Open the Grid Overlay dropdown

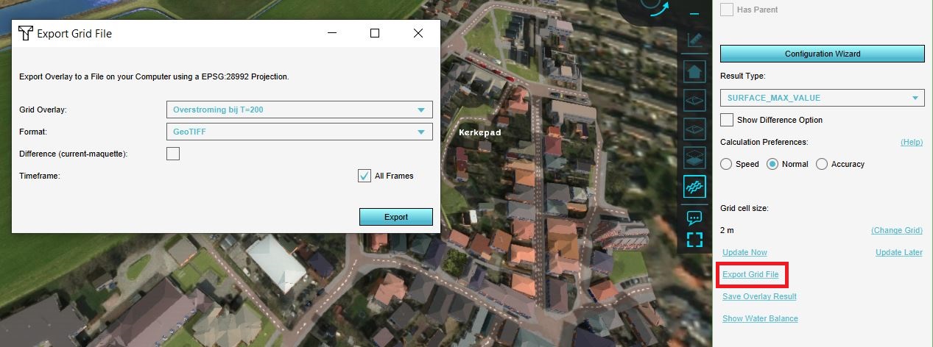pyautogui.click(x=299, y=110)
